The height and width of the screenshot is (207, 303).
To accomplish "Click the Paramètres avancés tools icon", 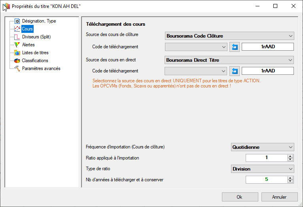I will tap(17, 68).
